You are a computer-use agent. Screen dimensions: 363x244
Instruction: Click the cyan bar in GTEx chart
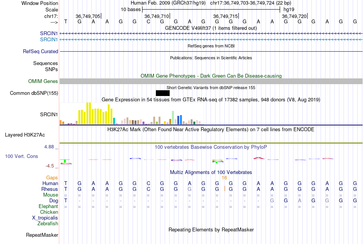pos(114,121)
